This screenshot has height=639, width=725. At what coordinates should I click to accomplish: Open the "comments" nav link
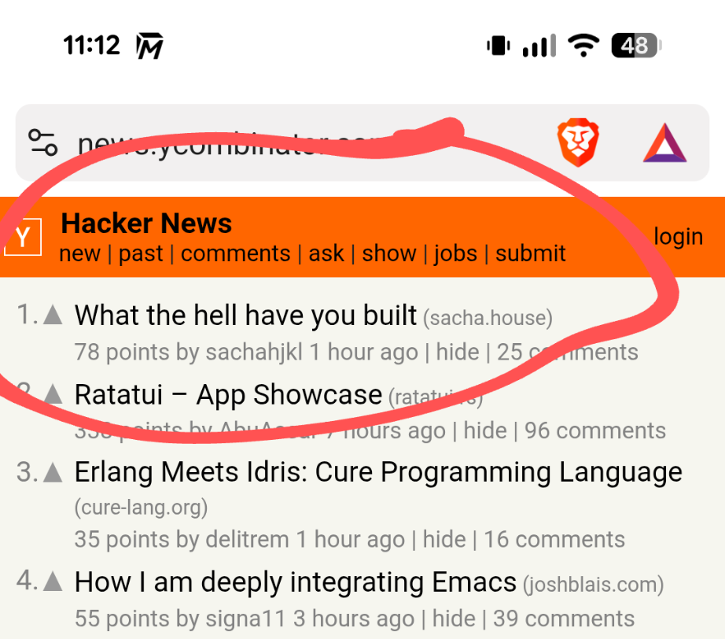[235, 253]
